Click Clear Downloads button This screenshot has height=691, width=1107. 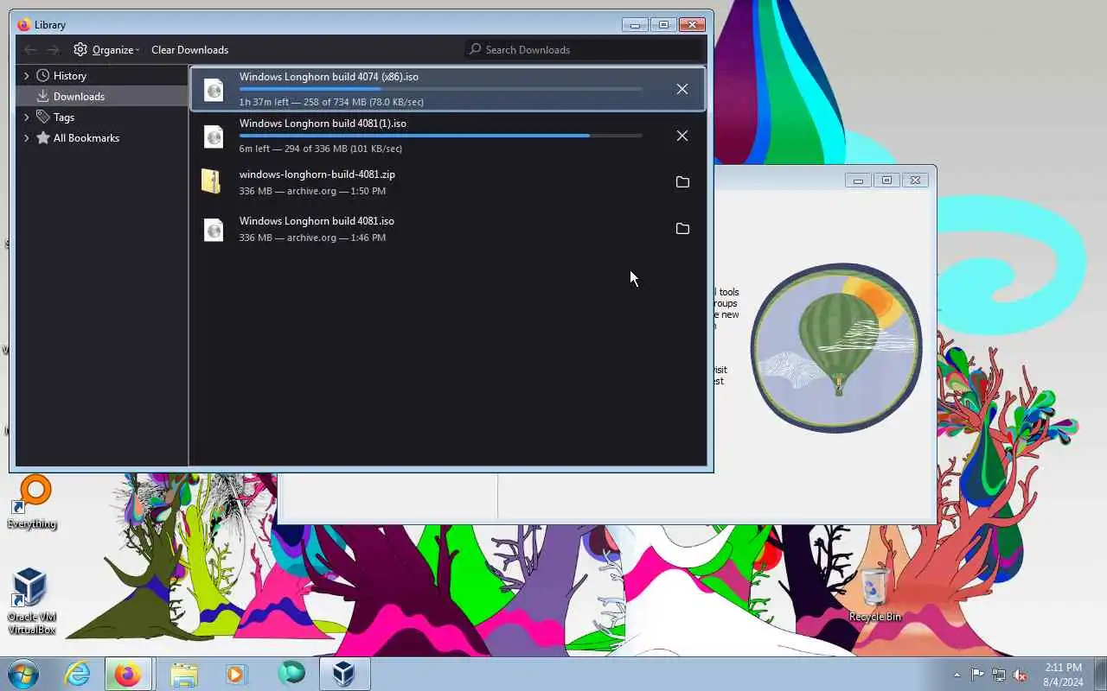click(189, 49)
